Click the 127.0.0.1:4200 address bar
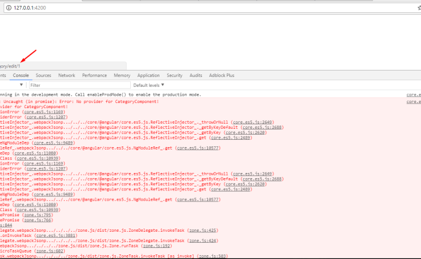 (212, 8)
